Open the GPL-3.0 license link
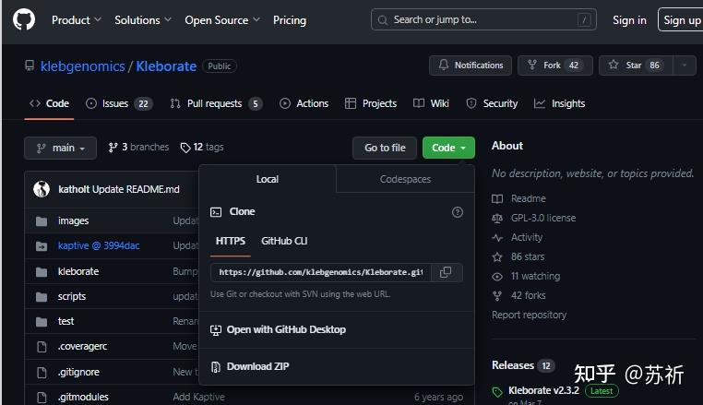The height and width of the screenshot is (405, 703). [542, 218]
